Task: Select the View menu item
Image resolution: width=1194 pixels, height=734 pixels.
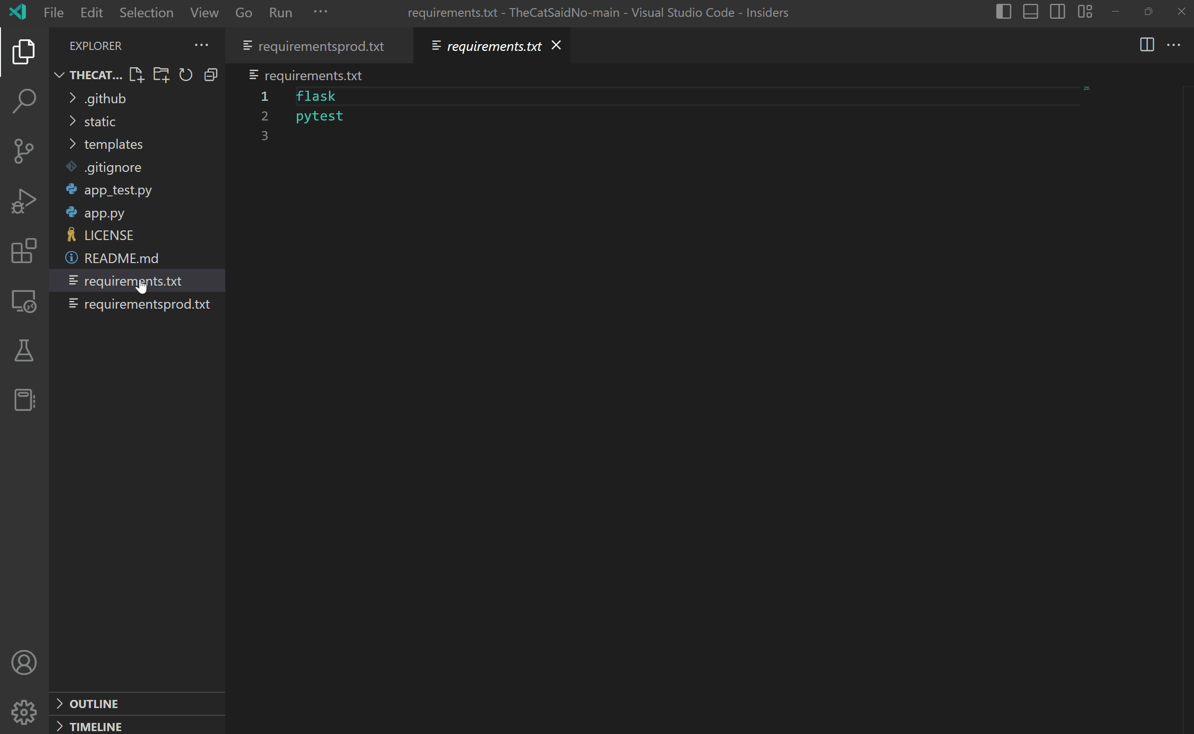Action: tap(204, 12)
